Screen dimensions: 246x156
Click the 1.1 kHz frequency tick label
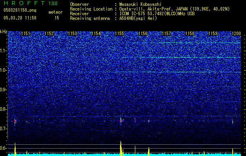[3, 51]
